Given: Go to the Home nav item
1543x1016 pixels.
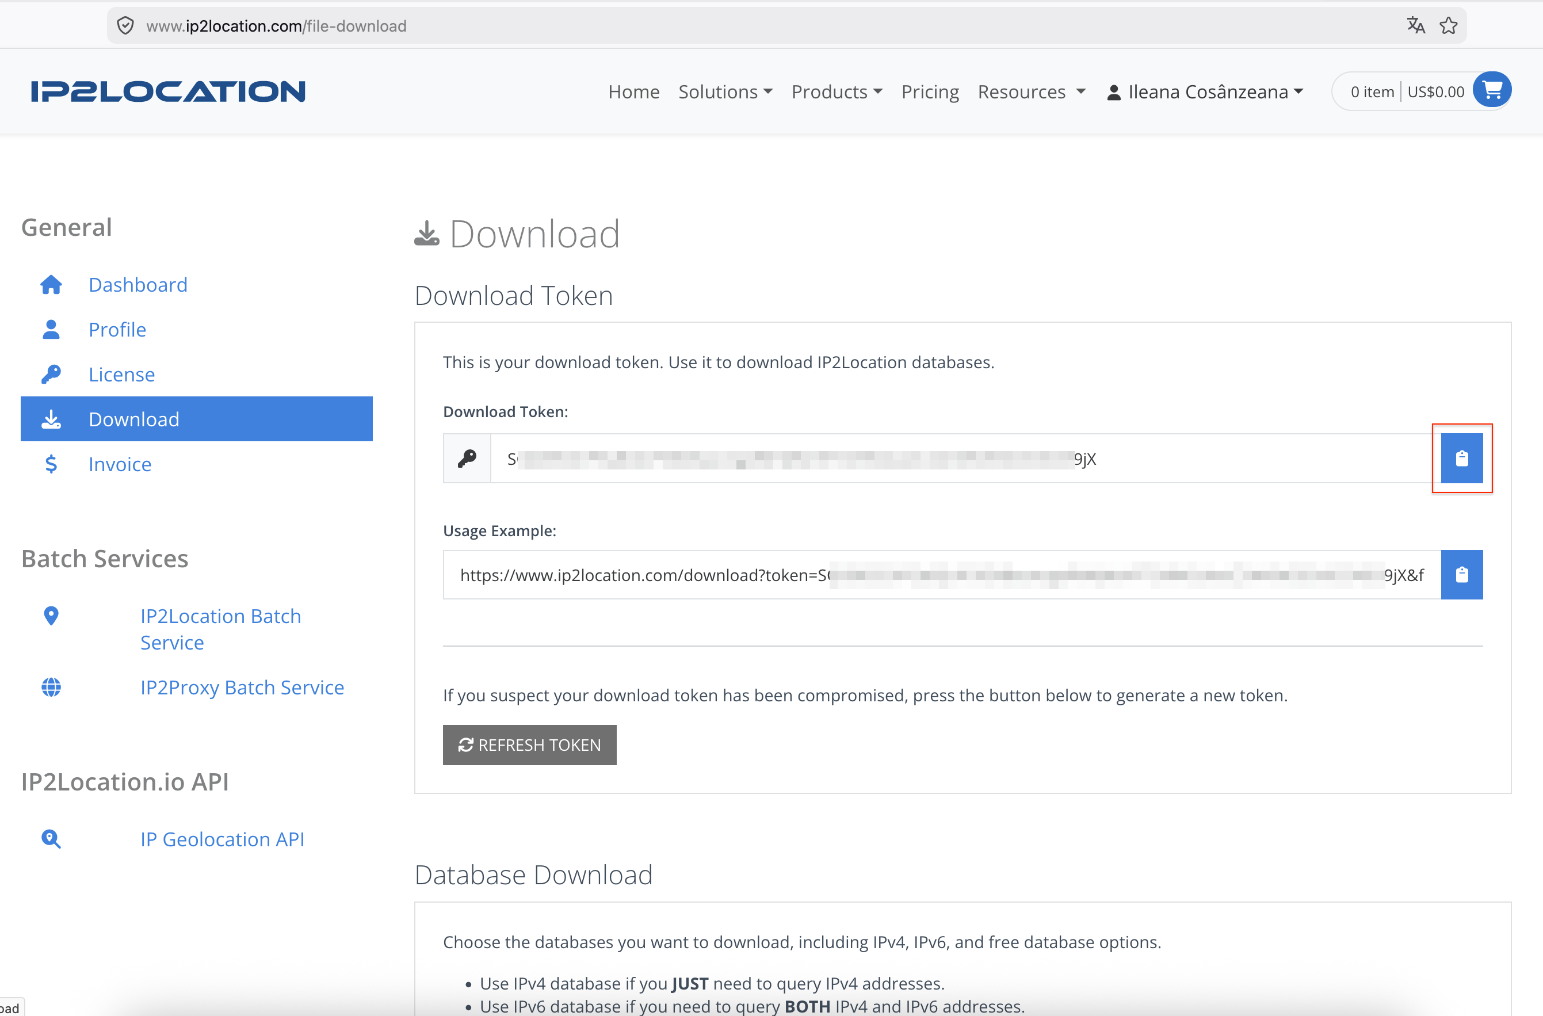Looking at the screenshot, I should point(633,92).
